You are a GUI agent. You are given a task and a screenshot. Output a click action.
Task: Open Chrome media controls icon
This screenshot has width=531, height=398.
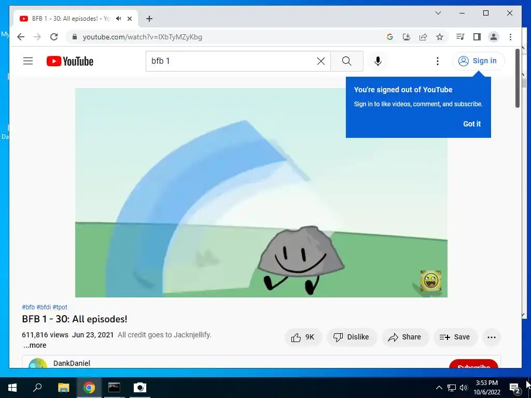tap(460, 37)
